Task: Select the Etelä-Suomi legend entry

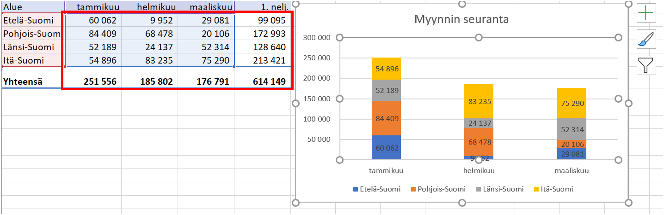Action: (376, 189)
